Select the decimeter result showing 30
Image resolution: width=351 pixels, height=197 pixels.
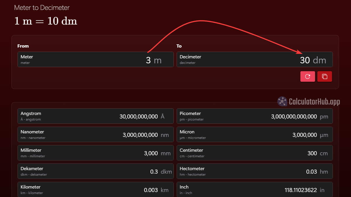pyautogui.click(x=305, y=60)
